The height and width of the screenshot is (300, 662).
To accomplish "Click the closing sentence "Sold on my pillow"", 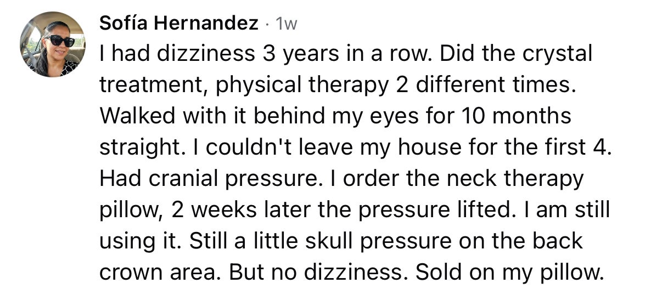I will tap(510, 273).
